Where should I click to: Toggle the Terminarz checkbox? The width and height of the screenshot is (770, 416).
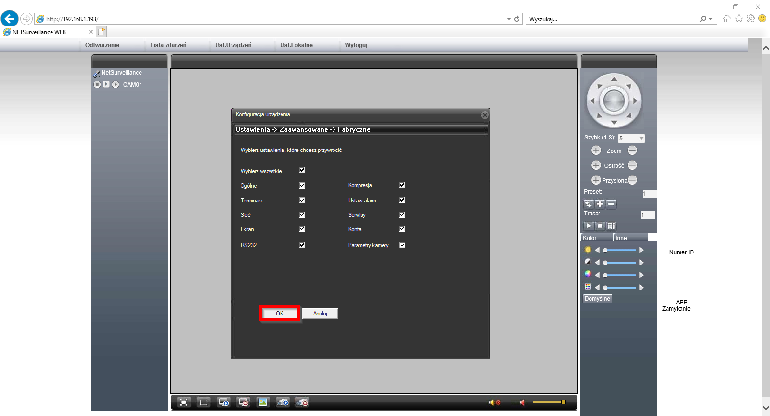(302, 200)
